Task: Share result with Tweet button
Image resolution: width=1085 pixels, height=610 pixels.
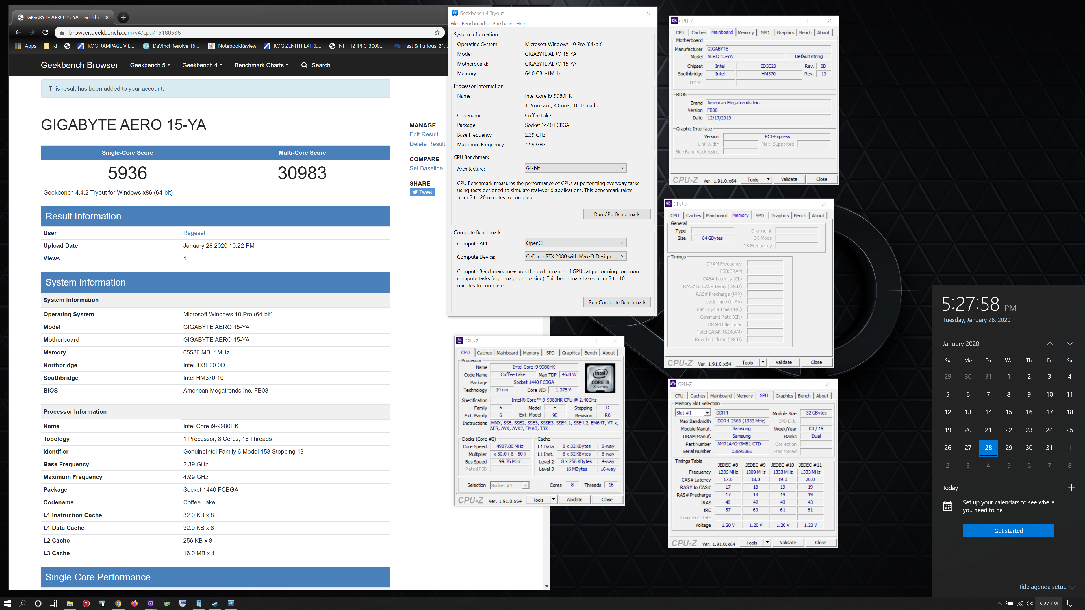Action: (422, 192)
